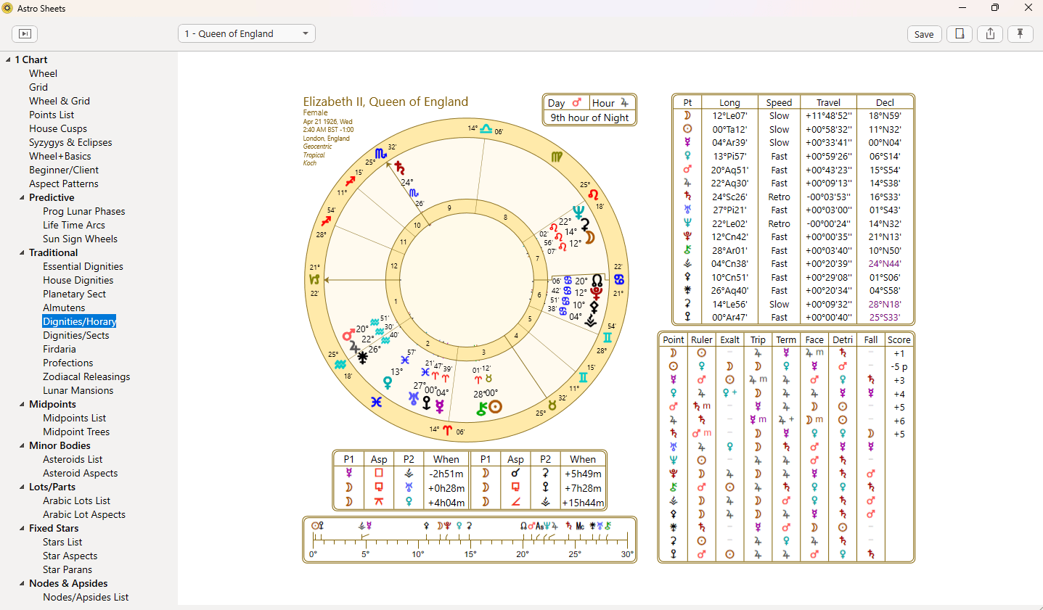This screenshot has width=1043, height=610.
Task: Click the share/export icon
Action: tap(990, 33)
